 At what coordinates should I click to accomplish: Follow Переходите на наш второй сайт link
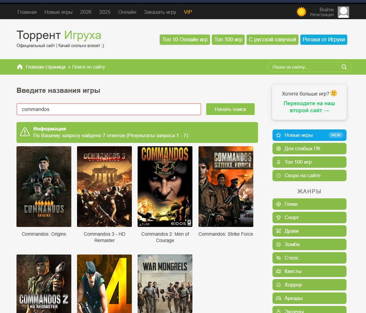point(309,107)
